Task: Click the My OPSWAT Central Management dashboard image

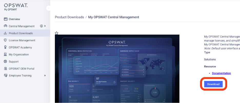Action: (117, 69)
